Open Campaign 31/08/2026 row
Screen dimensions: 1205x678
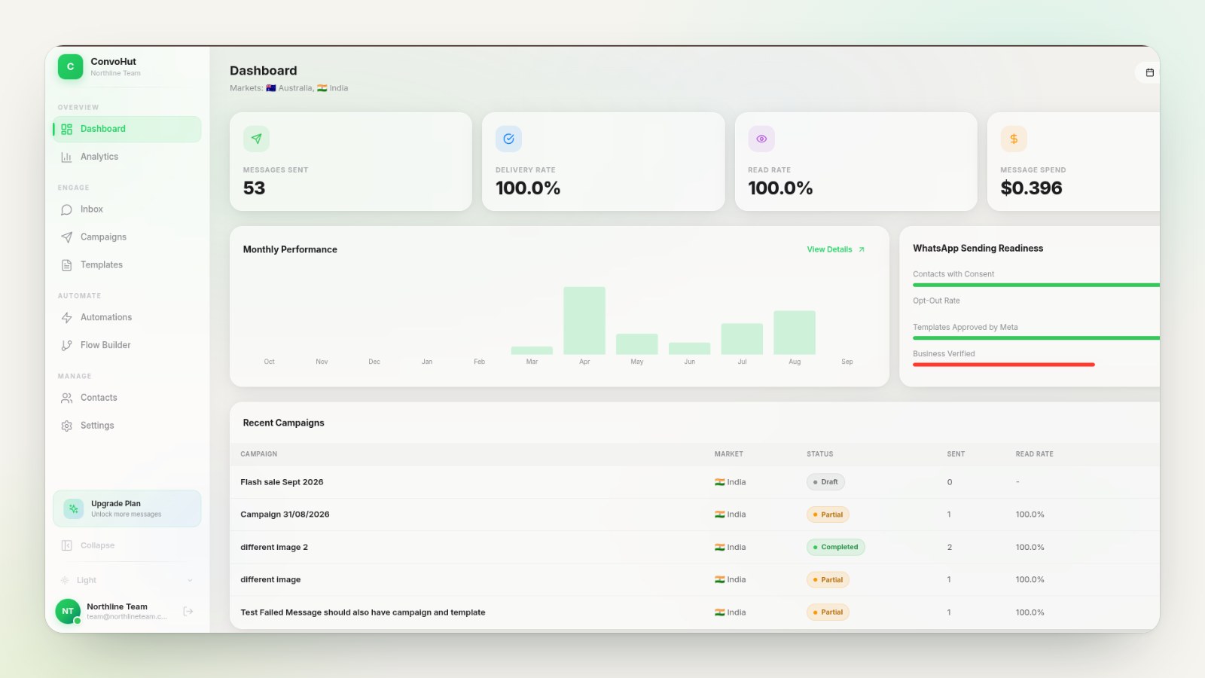pyautogui.click(x=694, y=515)
